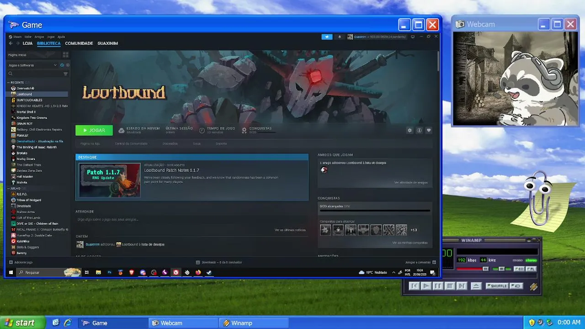Open the Ajuda menu

pyautogui.click(x=61, y=37)
